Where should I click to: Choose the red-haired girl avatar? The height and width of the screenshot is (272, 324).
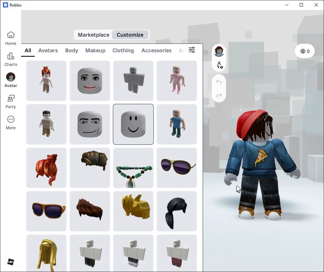coord(46,81)
